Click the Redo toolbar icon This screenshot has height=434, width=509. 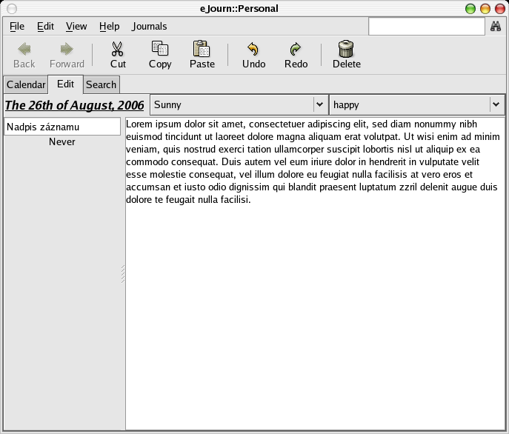296,49
